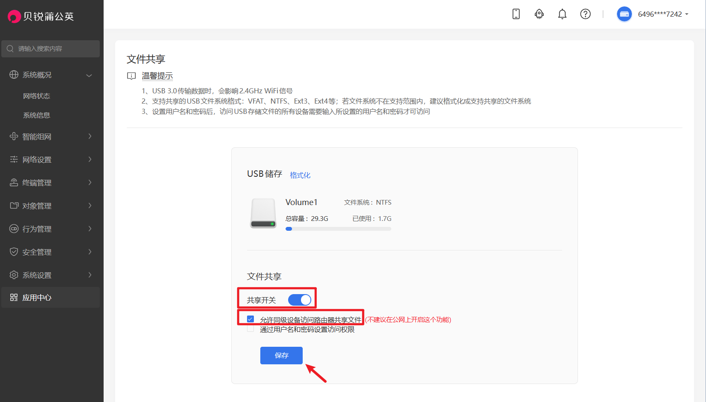
Task: Click the USB drive Volume1 image
Action: [x=263, y=213]
